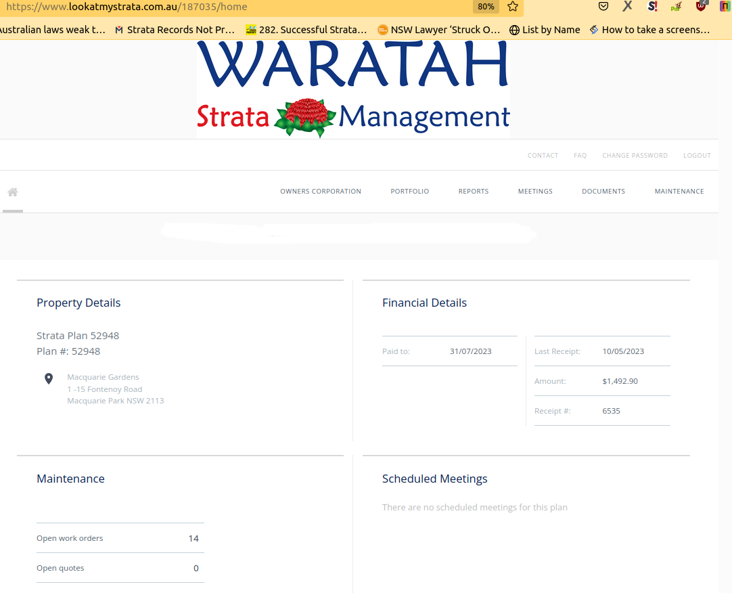Click the Paid to date 31/07/2023
Screen dimensions: 732x593
(471, 351)
